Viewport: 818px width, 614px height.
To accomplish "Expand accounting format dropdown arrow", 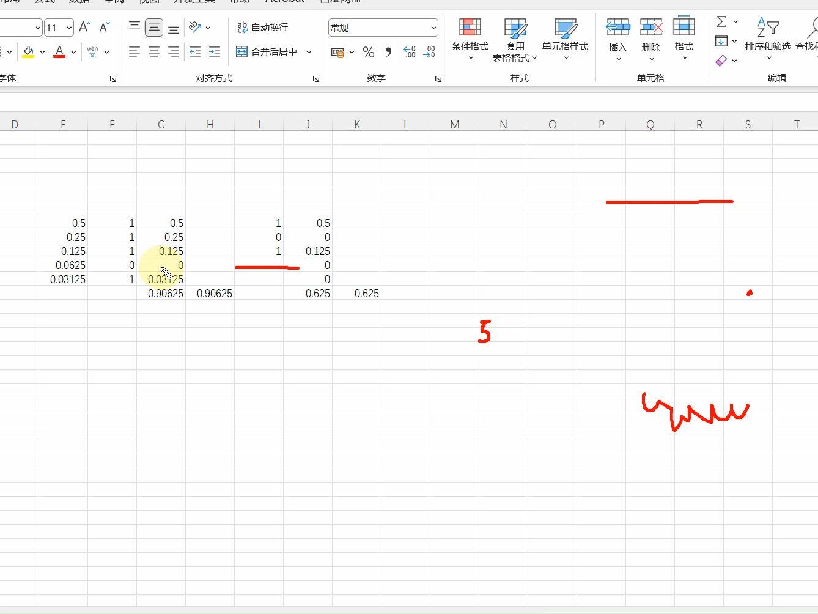I will [x=352, y=53].
